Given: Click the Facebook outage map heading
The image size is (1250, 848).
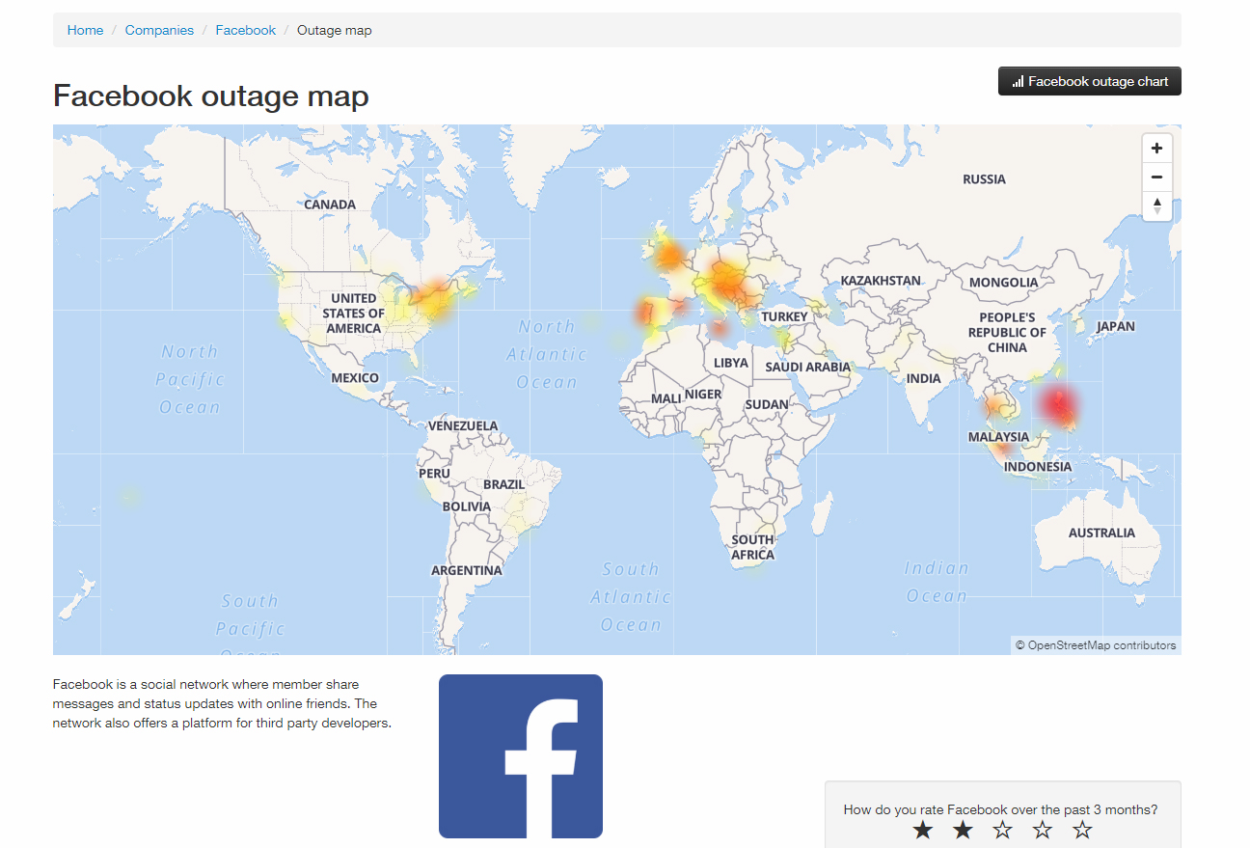Looking at the screenshot, I should [211, 96].
